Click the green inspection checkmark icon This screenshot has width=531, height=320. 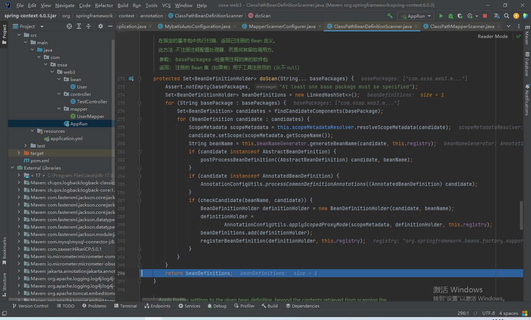coord(518,36)
